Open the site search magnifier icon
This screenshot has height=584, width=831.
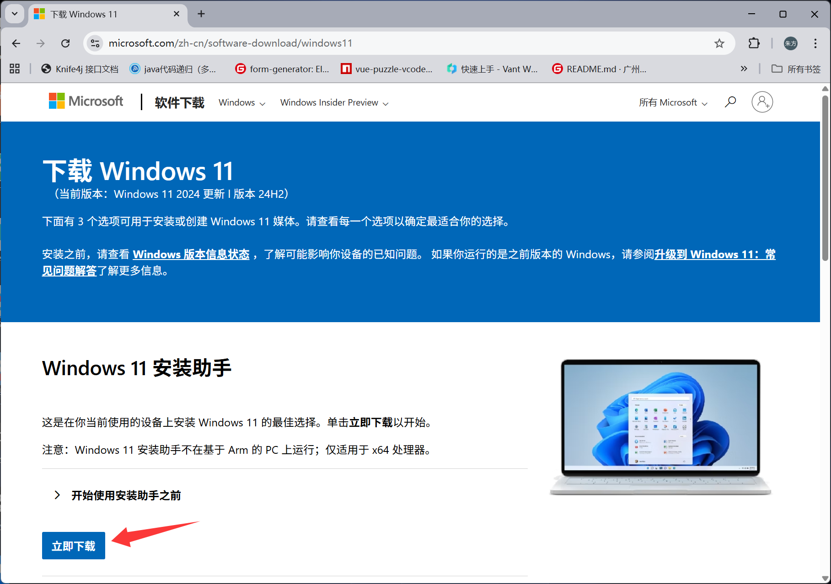click(x=730, y=102)
